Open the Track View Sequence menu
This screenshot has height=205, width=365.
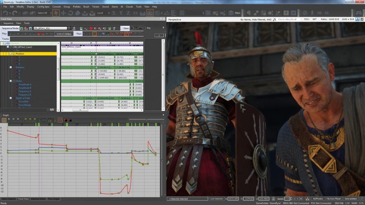[8, 23]
